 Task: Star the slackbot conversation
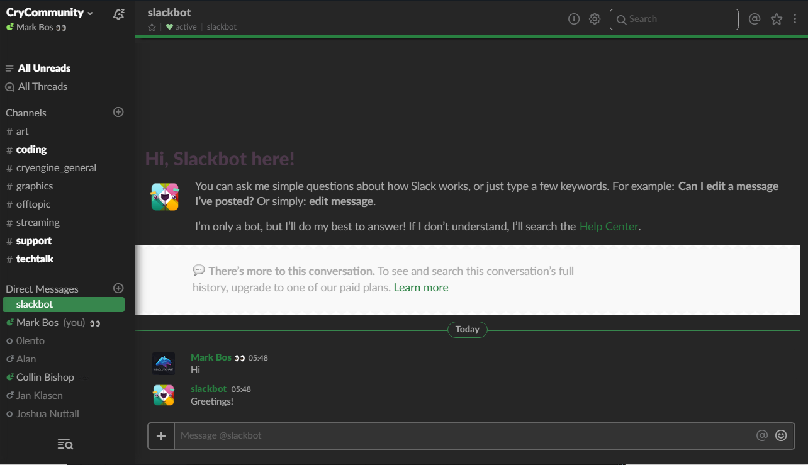[152, 27]
